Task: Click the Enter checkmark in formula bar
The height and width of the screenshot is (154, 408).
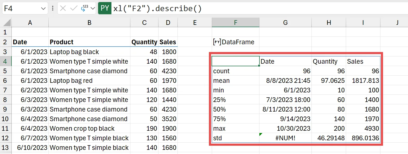Action: pyautogui.click(x=74, y=9)
